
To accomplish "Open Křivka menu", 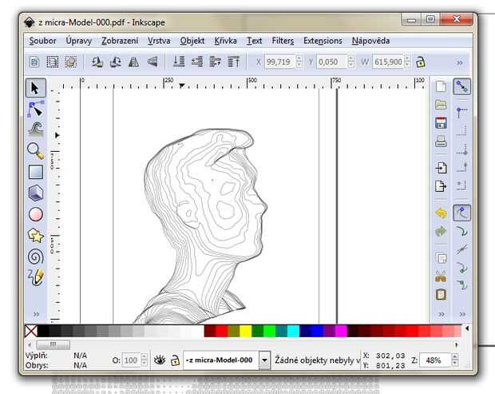I will 225,41.
